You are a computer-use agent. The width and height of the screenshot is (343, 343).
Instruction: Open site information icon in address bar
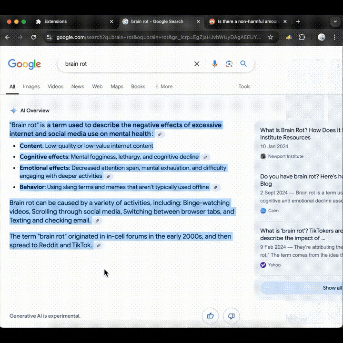(49, 37)
